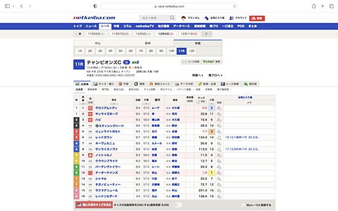Switch the venue to 阪神
This screenshot has width=338, height=211.
(x=148, y=43)
